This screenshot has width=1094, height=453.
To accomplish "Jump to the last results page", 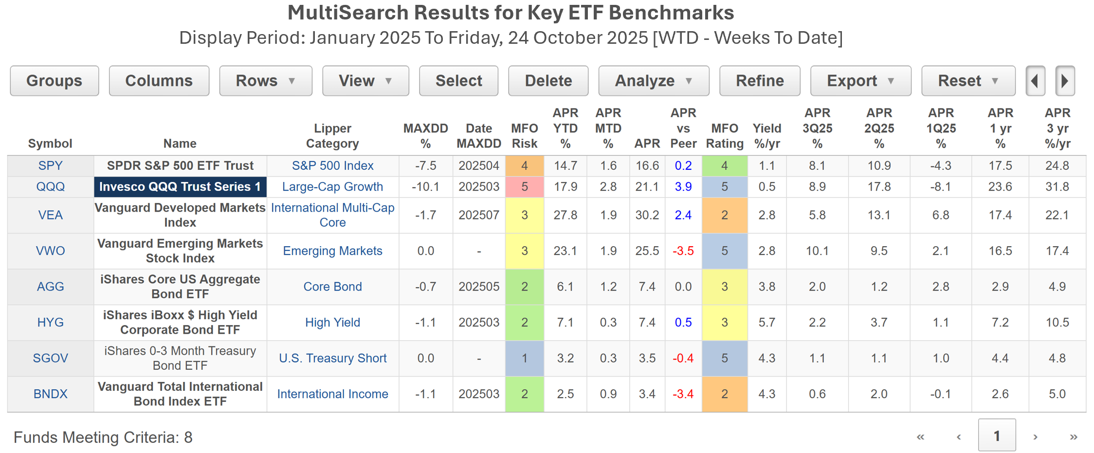I will [x=1073, y=436].
